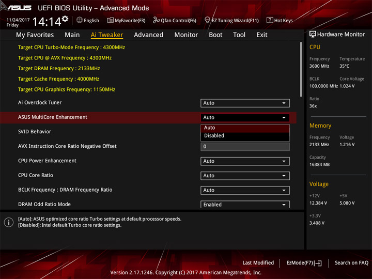Click Target Cache Frequency : 4000MHz text
The height and width of the screenshot is (279, 372).
58,79
